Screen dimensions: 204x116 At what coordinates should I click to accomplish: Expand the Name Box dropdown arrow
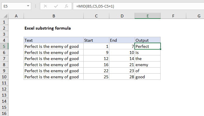pyautogui.click(x=28, y=6)
